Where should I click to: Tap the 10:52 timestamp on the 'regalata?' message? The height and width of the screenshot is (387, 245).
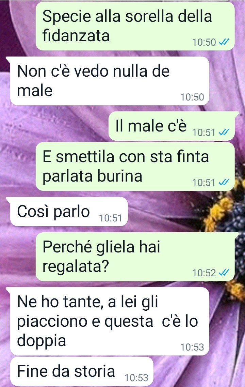coord(204,273)
